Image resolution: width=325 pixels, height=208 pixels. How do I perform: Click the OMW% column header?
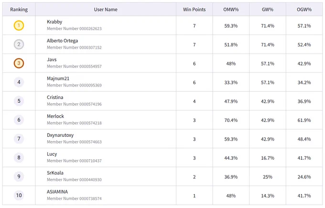click(x=231, y=10)
